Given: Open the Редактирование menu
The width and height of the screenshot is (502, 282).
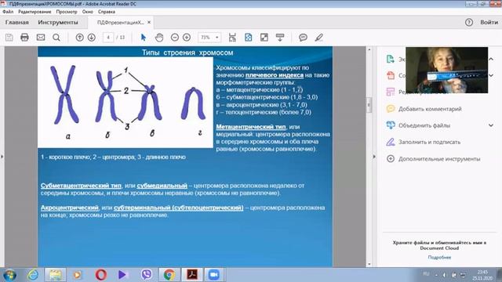Looking at the screenshot, I should (x=35, y=12).
